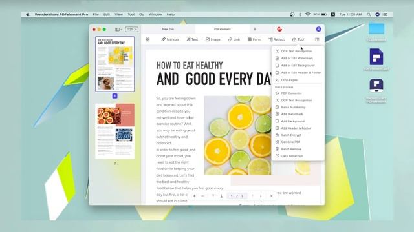Select the blue folder on desktop
The width and height of the screenshot is (414, 232).
tap(376, 29)
